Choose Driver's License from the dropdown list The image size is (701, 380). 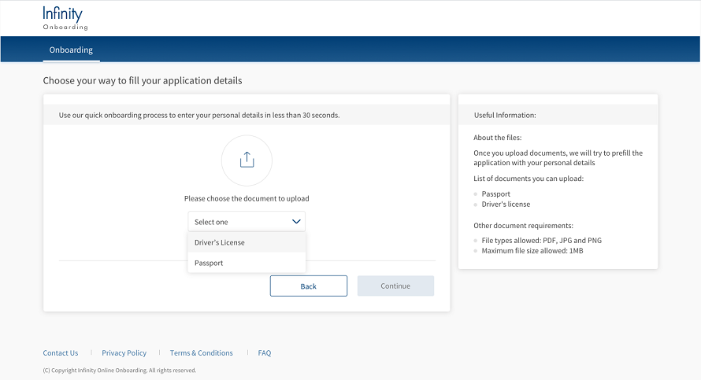tap(220, 242)
